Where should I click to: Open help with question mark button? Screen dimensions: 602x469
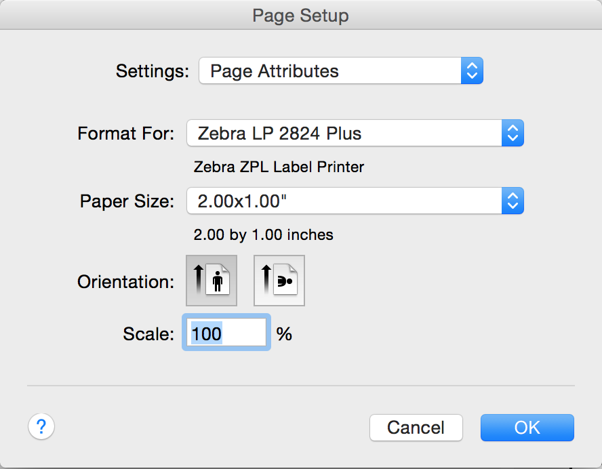tap(41, 427)
